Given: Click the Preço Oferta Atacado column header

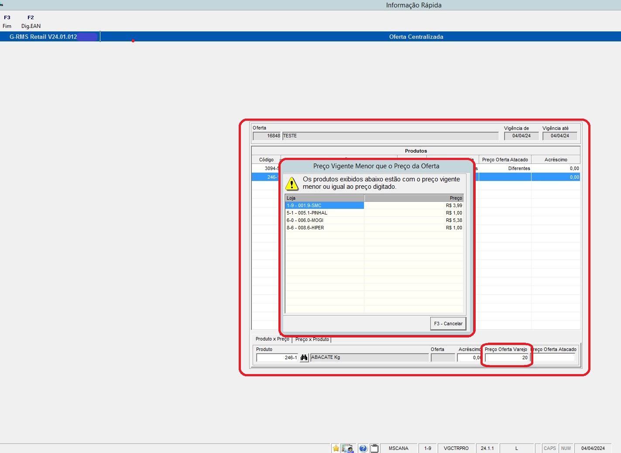Looking at the screenshot, I should (x=505, y=160).
